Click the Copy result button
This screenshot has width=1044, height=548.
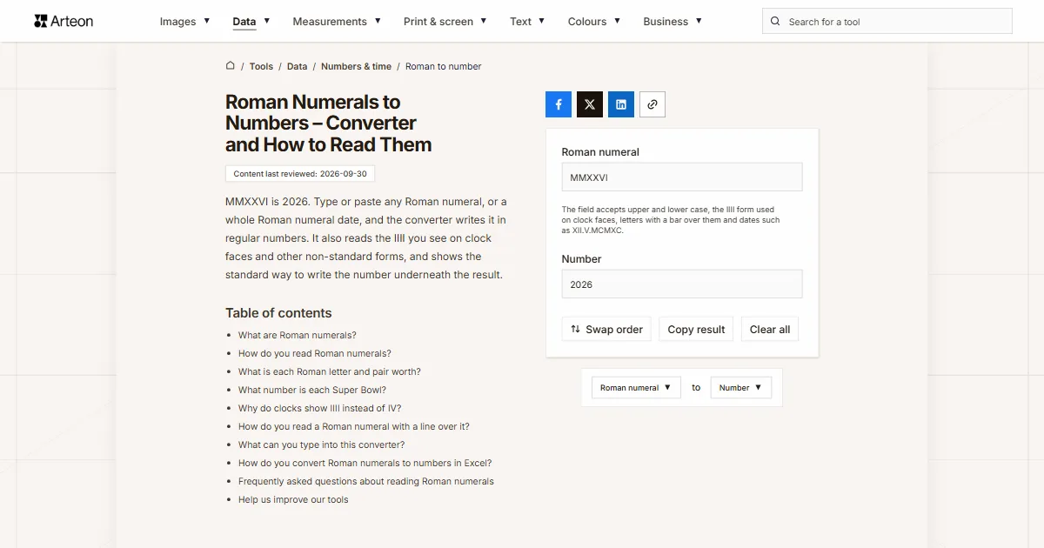coord(696,329)
